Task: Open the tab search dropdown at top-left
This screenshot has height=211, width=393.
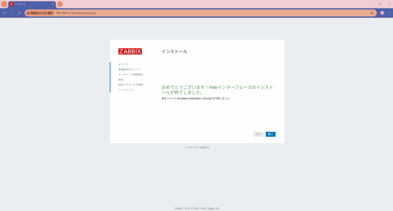Action: pos(4,4)
